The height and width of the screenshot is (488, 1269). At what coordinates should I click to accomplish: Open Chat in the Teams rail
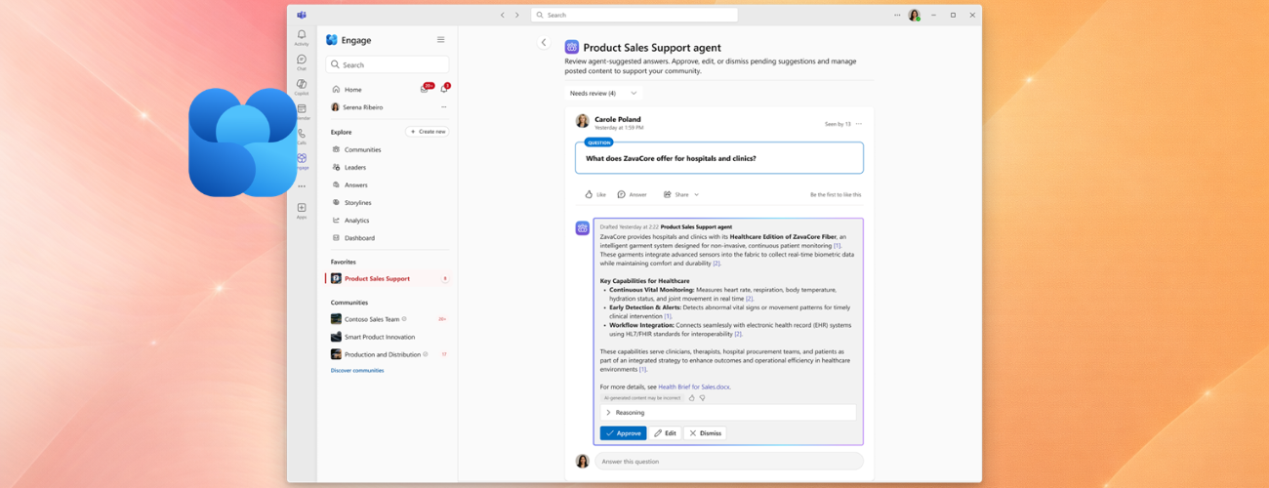click(x=302, y=62)
